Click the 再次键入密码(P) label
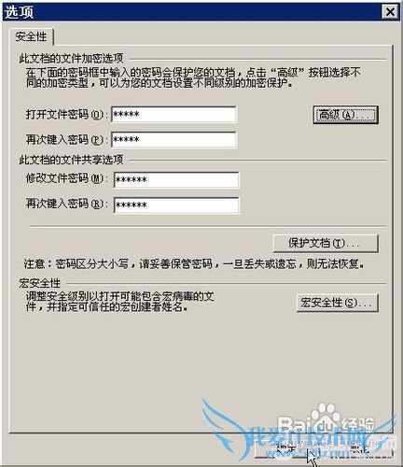The image size is (403, 467). [66, 139]
